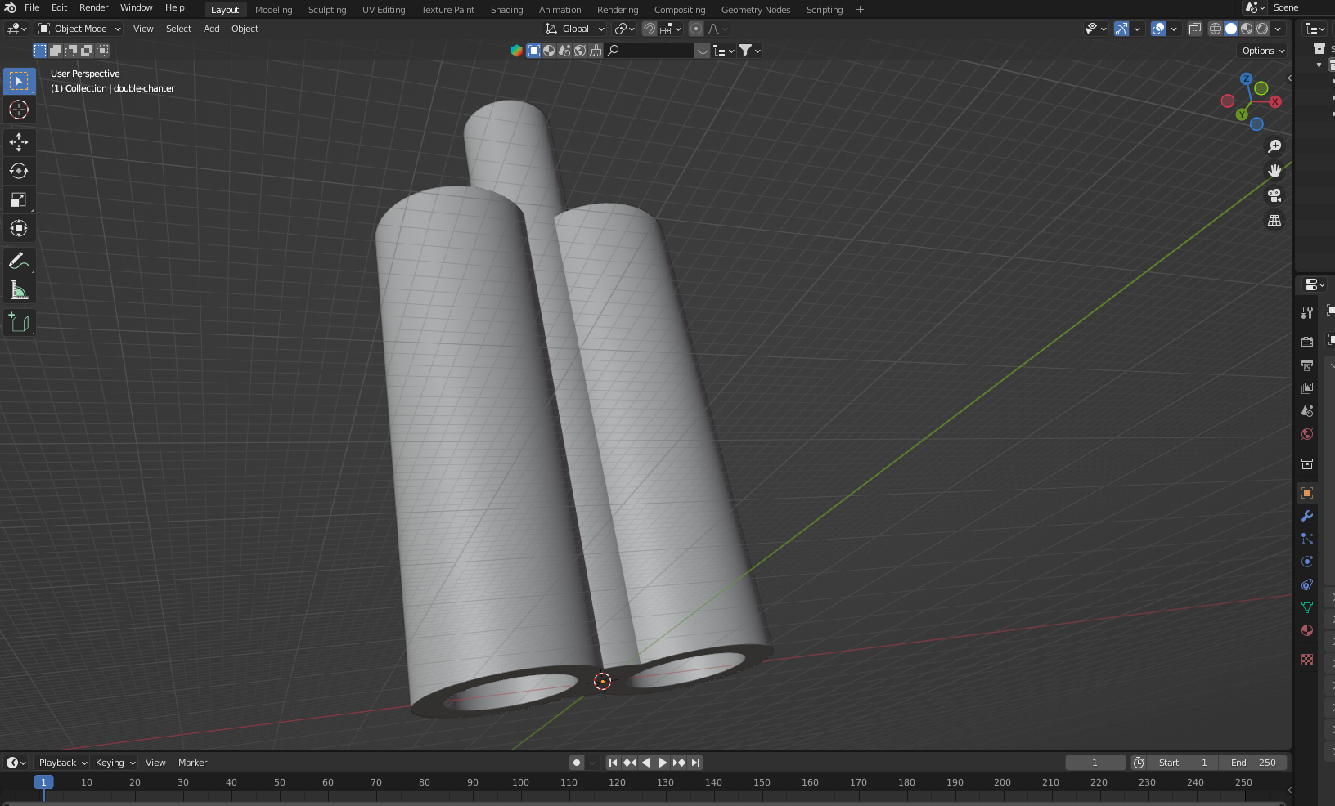
Task: Select the Add Cube tool
Action: click(19, 322)
